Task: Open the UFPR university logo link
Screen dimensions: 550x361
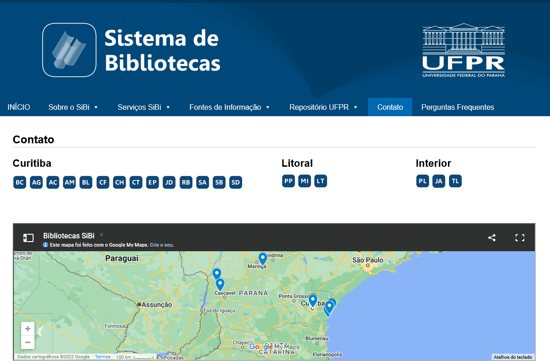Action: click(463, 50)
